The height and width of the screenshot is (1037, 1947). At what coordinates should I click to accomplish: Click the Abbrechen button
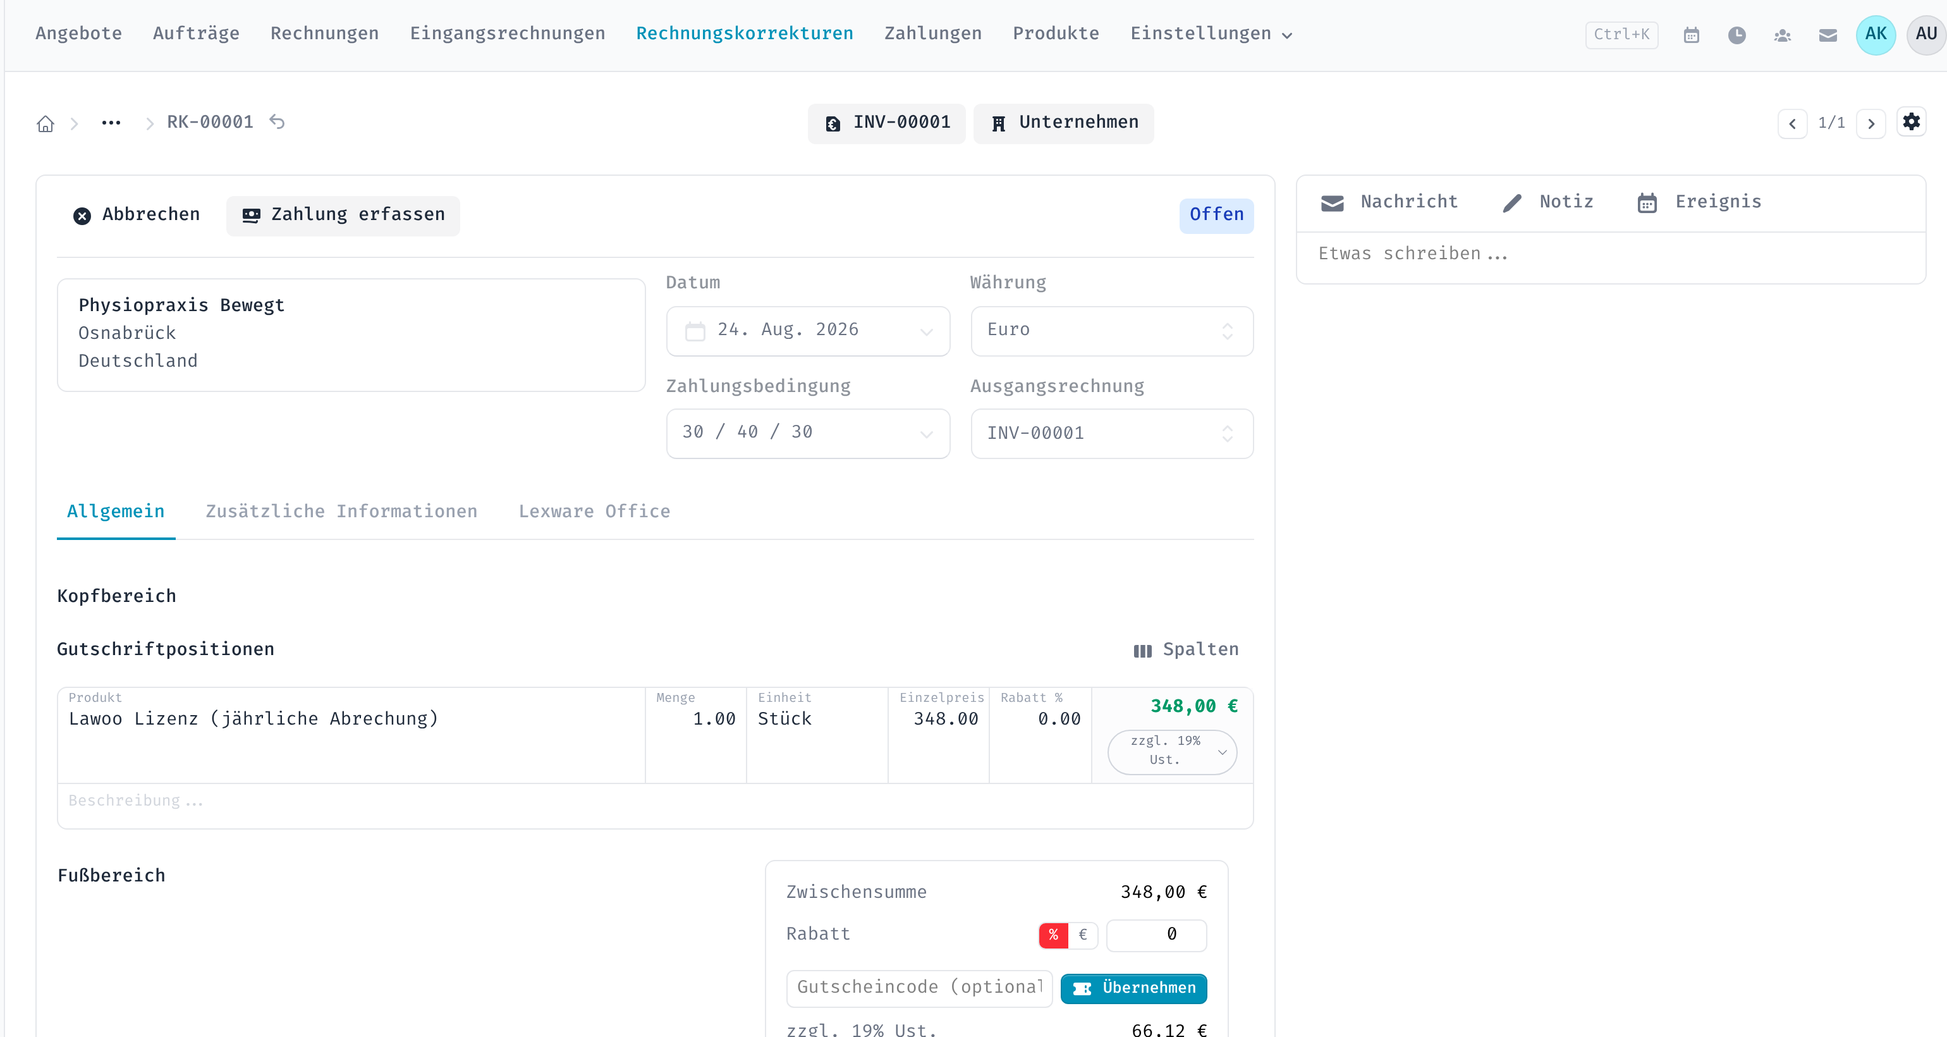coord(137,216)
